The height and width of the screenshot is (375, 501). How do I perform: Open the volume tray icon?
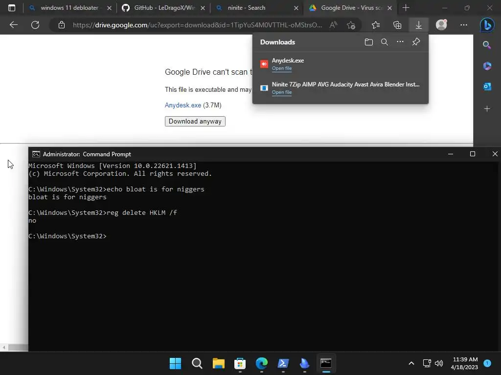click(439, 363)
